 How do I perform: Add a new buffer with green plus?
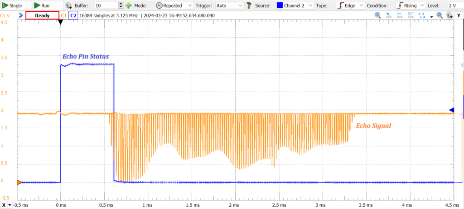click(129, 6)
